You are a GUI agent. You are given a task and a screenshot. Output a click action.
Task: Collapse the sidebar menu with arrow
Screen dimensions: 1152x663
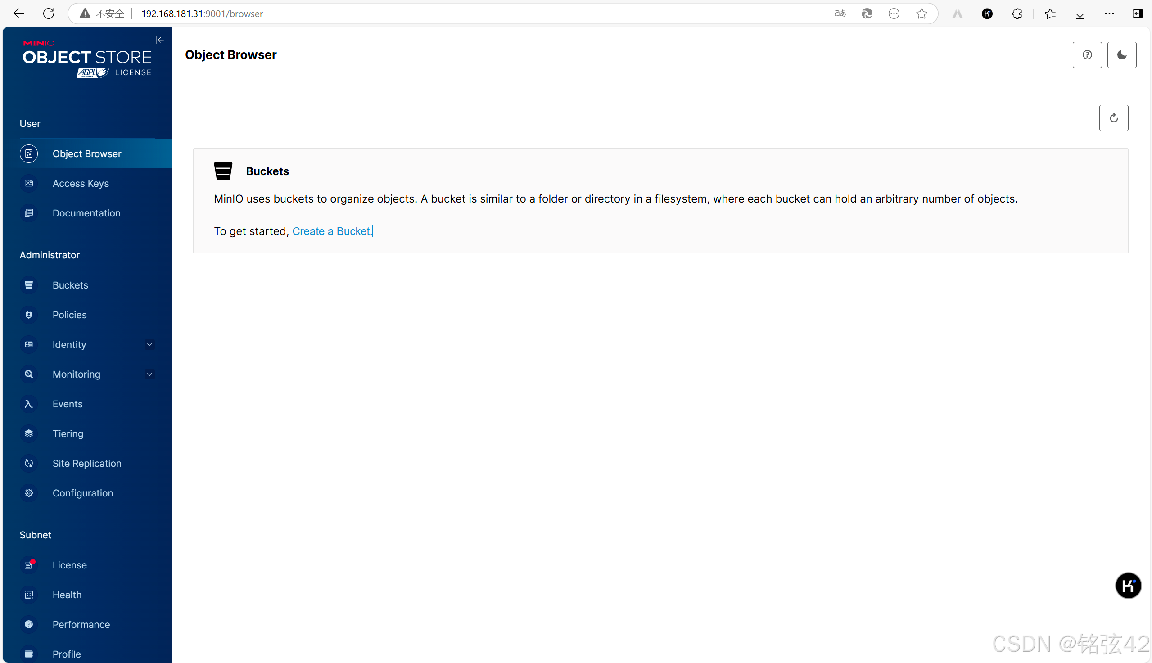tap(160, 40)
